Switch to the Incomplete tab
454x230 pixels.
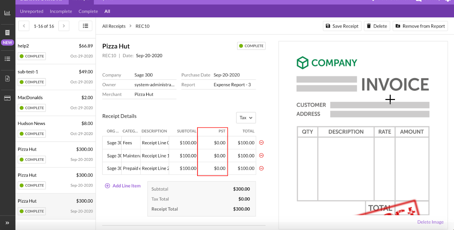tap(61, 11)
